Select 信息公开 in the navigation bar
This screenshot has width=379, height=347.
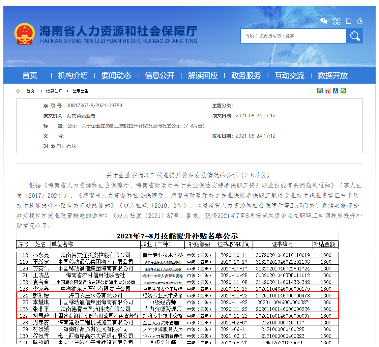(x=159, y=76)
